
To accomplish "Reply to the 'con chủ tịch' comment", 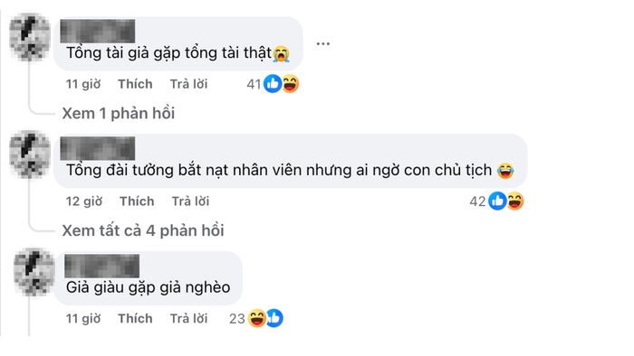I will point(190,201).
